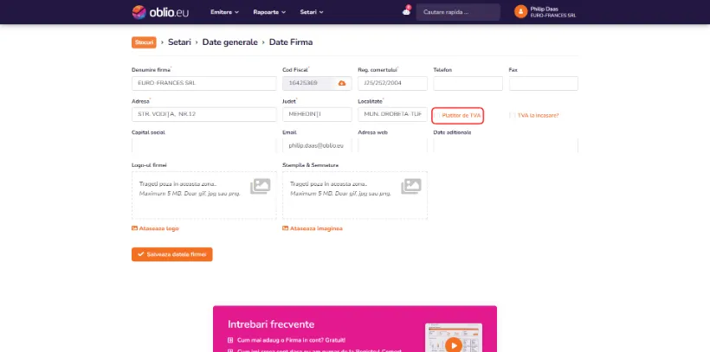Click Date Firma in the breadcrumb
The width and height of the screenshot is (710, 352).
(x=291, y=42)
